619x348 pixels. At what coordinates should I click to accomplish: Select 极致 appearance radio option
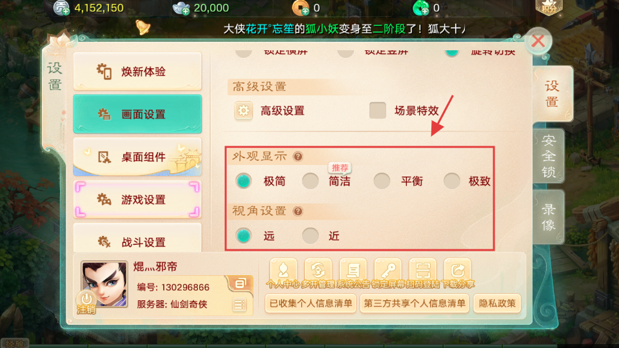451,180
